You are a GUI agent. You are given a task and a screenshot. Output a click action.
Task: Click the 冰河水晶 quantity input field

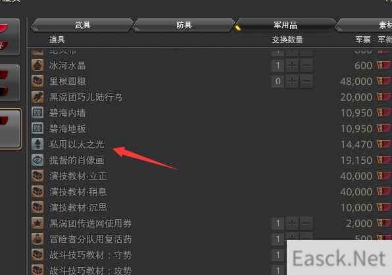click(278, 66)
